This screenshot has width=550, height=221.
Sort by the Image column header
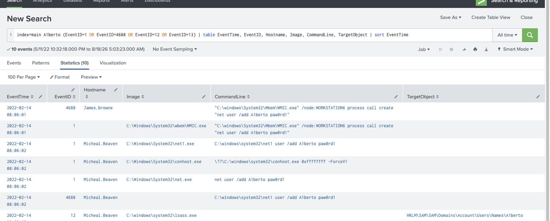tap(135, 97)
